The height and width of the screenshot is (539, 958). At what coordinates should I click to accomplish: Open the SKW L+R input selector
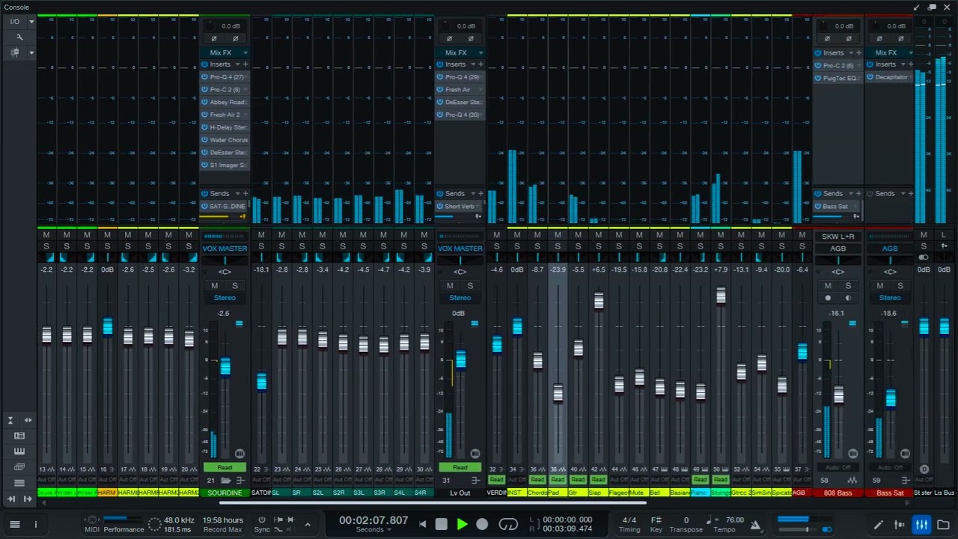point(838,237)
